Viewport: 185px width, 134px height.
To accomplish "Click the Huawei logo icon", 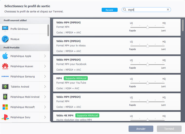I will point(5,66).
